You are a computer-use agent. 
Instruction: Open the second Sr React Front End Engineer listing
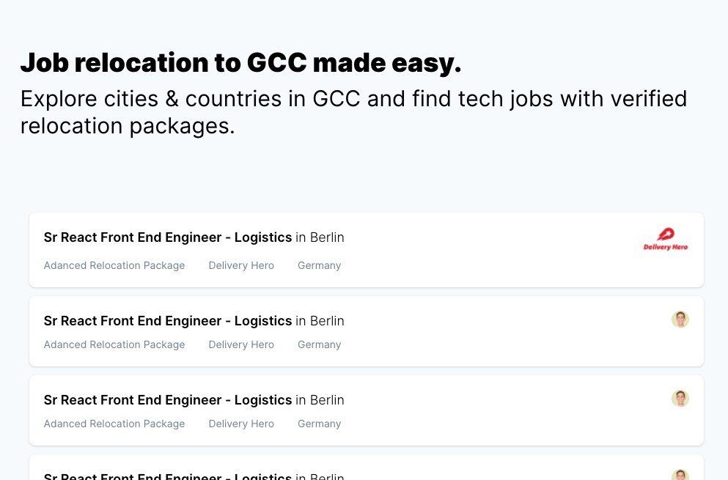[168, 321]
